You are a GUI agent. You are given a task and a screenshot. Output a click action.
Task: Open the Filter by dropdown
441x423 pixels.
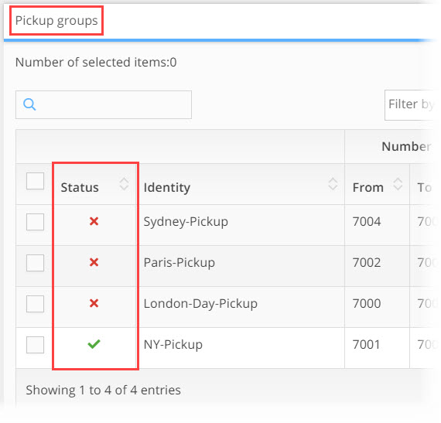tap(412, 105)
